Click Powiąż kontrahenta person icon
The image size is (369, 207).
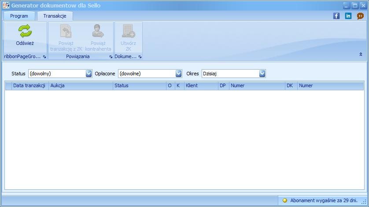coord(98,31)
